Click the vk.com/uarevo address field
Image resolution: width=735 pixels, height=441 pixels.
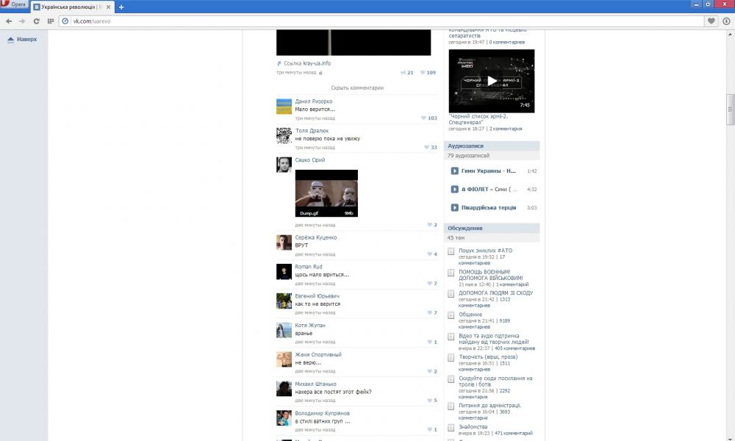tap(381, 21)
